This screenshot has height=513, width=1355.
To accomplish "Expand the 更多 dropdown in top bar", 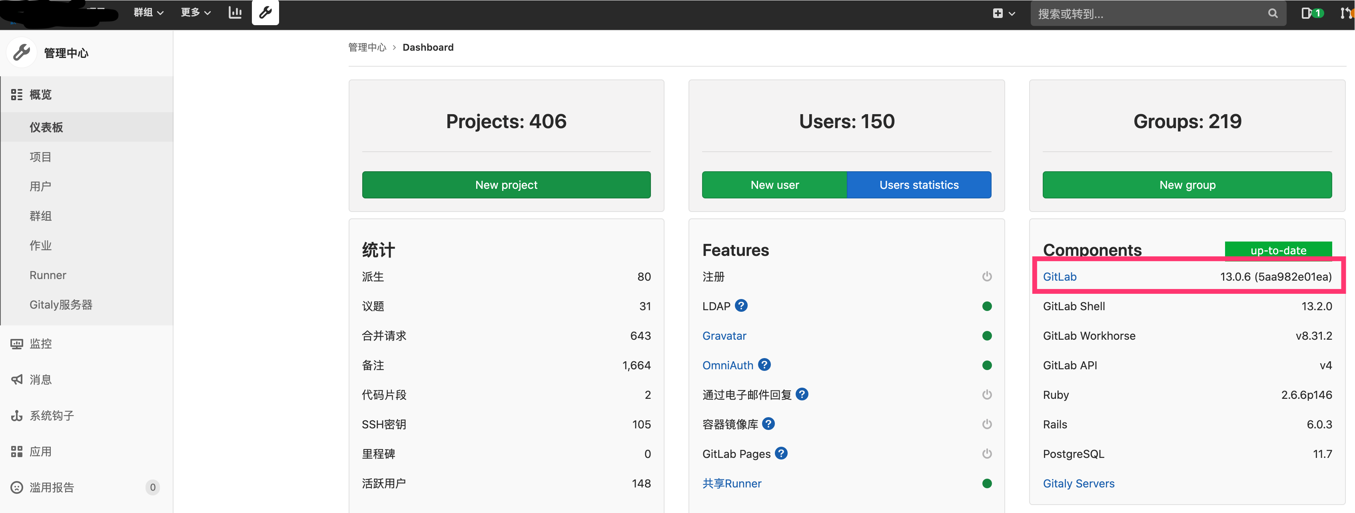I will click(196, 13).
